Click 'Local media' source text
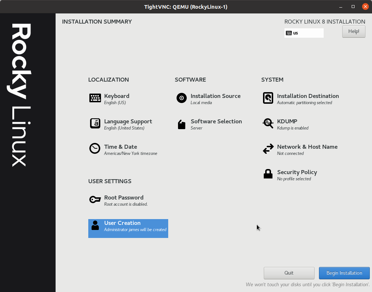 (x=201, y=103)
